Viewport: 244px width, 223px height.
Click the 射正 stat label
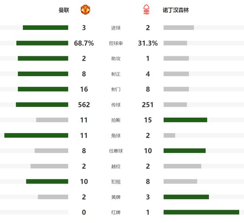click(x=116, y=74)
